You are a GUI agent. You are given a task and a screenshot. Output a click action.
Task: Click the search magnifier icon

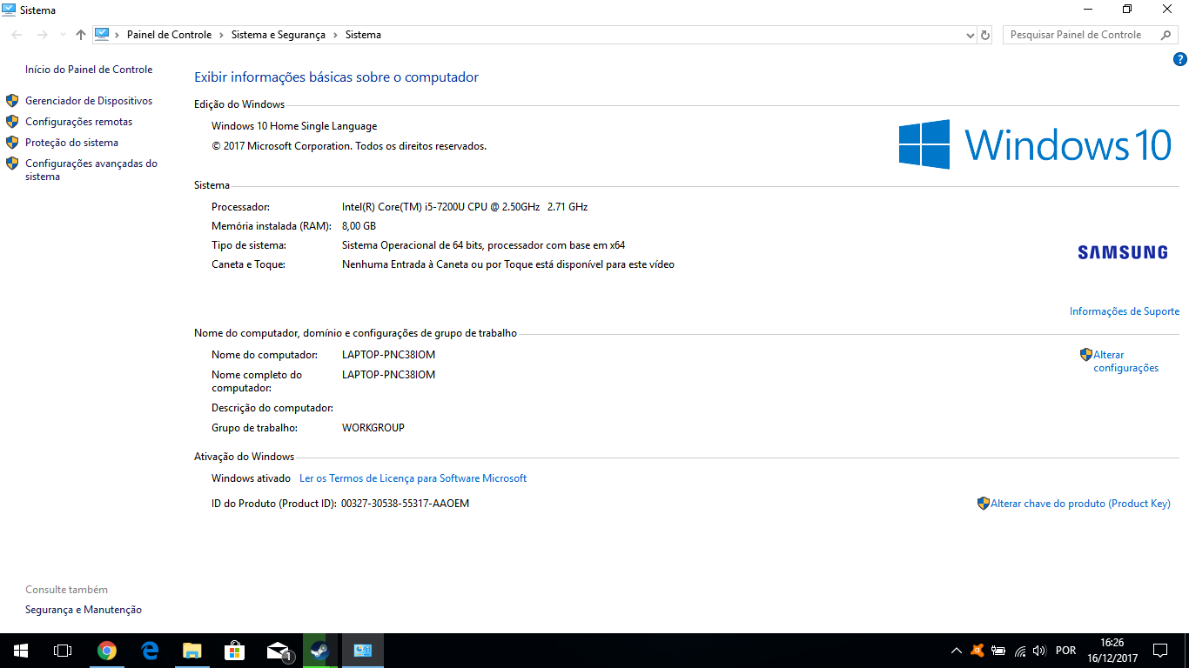pos(1166,35)
